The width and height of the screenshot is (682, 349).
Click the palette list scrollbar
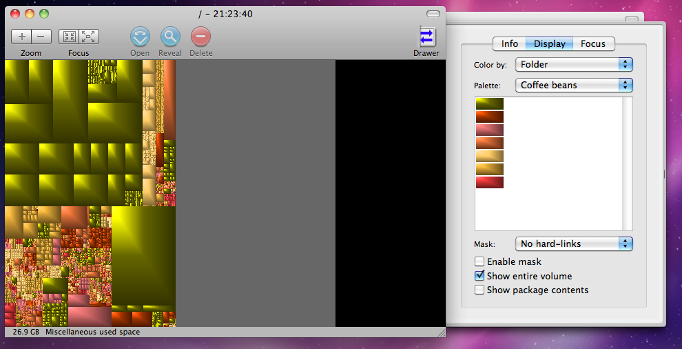628,164
